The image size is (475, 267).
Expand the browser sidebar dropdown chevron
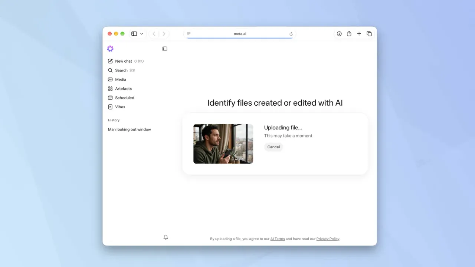click(x=141, y=34)
